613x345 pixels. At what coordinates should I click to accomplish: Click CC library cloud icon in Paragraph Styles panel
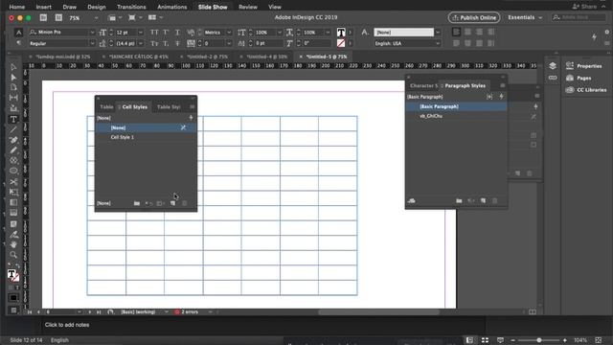411,200
